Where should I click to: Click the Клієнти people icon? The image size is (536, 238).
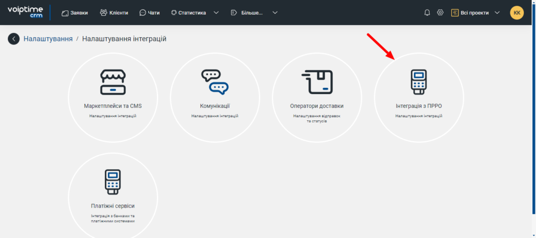103,13
